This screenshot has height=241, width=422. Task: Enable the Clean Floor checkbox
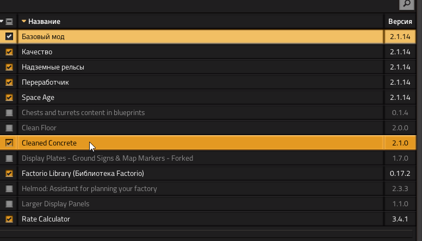pyautogui.click(x=9, y=128)
